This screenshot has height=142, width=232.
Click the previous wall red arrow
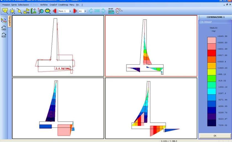54,11
